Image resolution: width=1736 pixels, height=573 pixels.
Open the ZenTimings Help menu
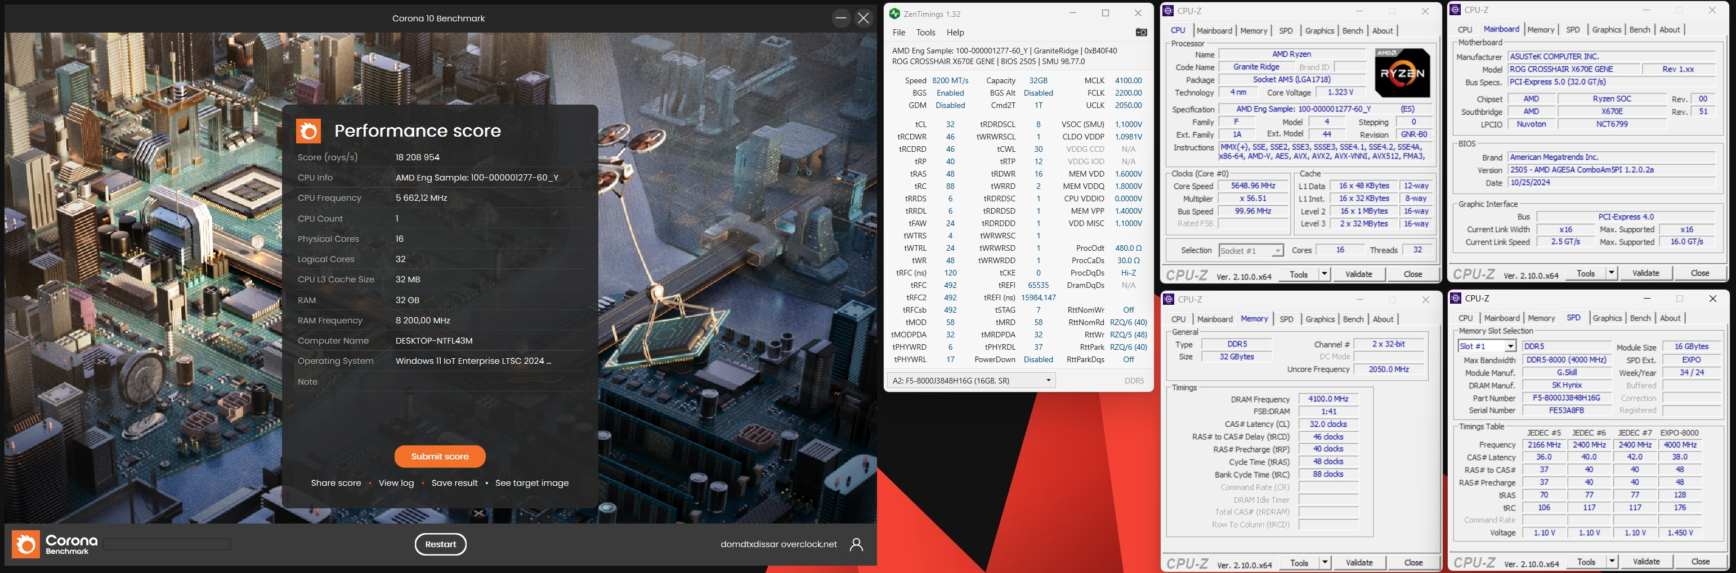click(x=955, y=32)
